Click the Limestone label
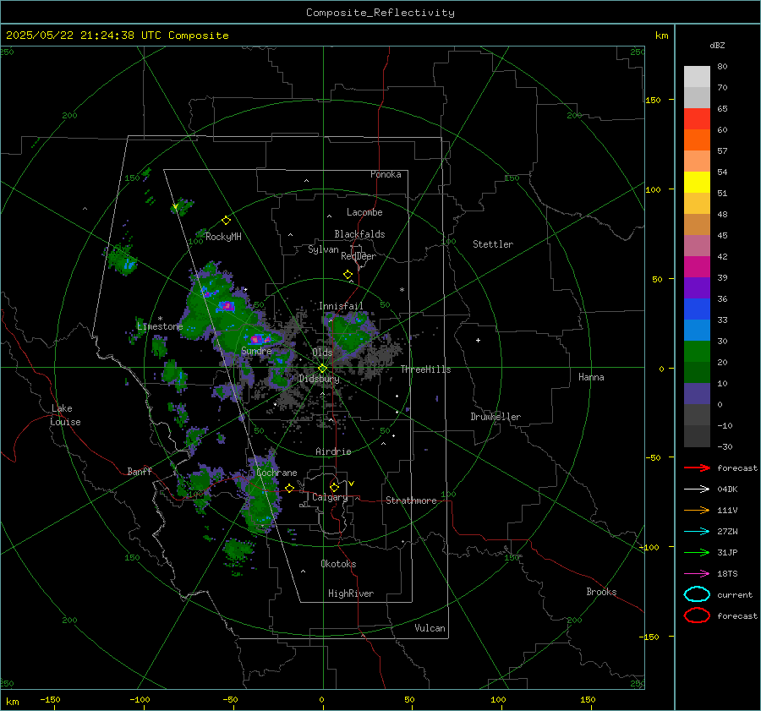 160,326
